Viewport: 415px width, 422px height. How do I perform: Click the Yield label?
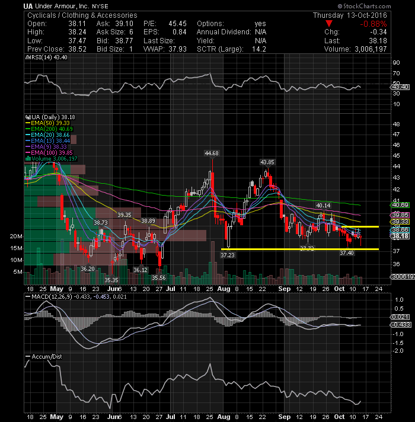(206, 41)
